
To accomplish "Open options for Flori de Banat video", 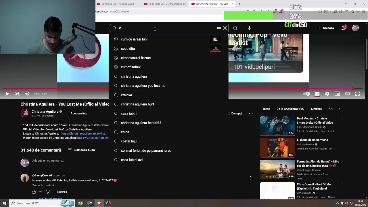I will coord(343,162).
